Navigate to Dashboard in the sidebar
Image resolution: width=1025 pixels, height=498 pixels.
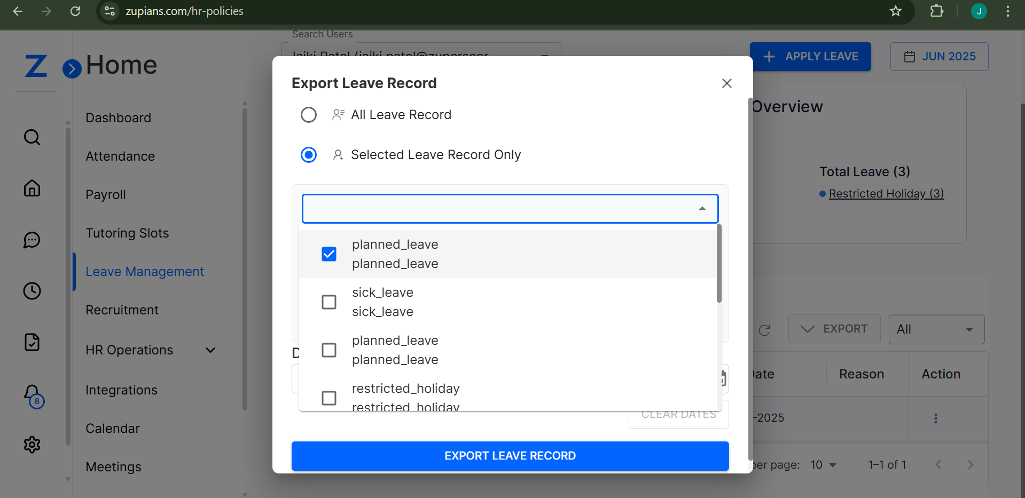click(x=118, y=117)
